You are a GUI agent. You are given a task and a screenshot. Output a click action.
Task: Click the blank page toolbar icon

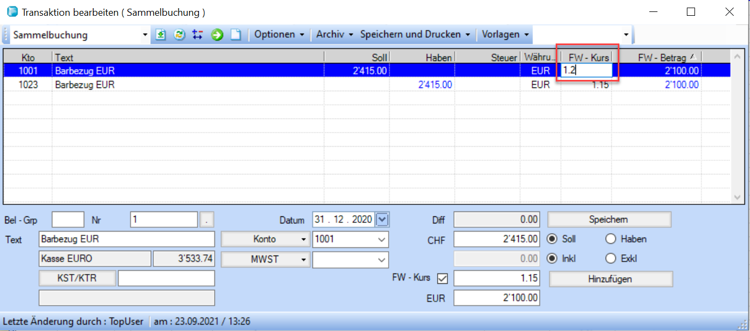tap(235, 35)
